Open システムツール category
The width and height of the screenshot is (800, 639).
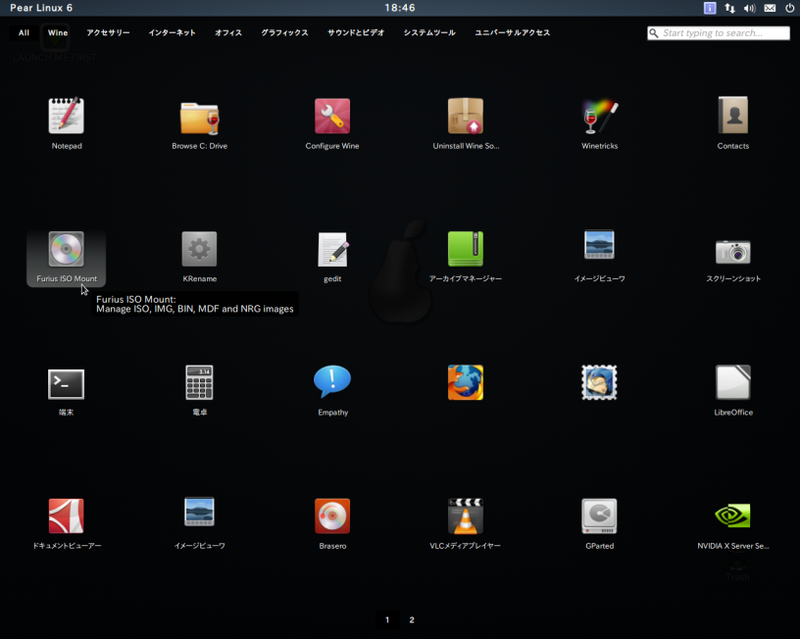429,32
